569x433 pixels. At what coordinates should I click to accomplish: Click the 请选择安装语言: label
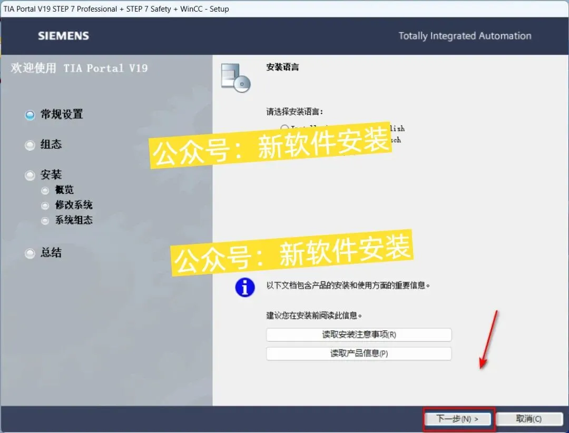pos(295,112)
